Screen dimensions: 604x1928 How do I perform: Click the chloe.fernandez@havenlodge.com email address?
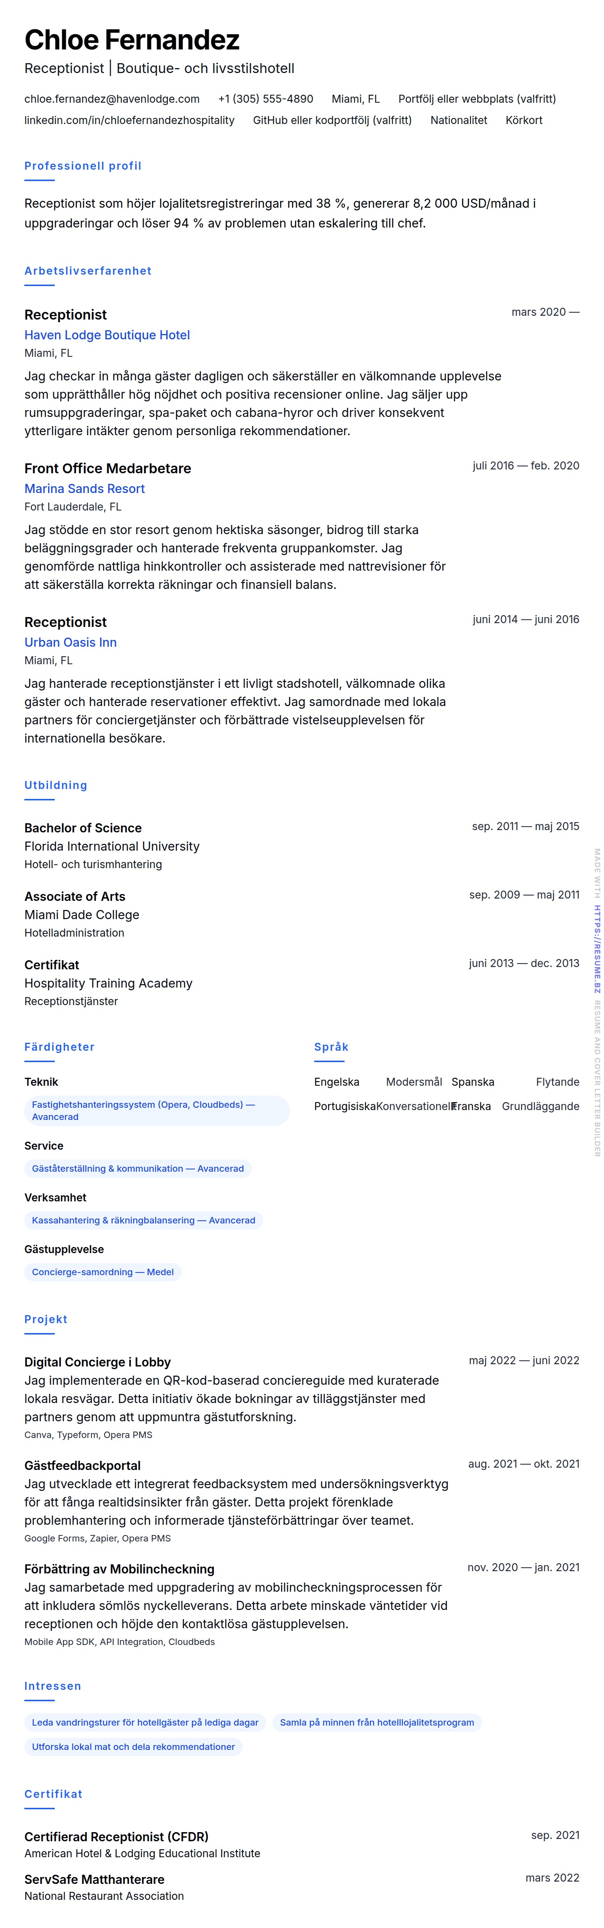pyautogui.click(x=111, y=99)
